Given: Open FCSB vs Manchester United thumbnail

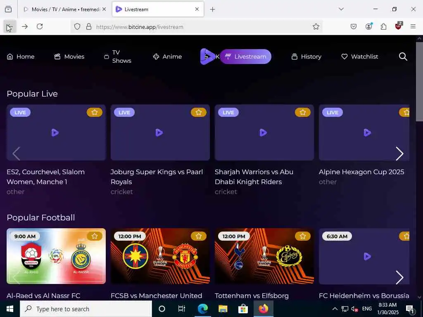Looking at the screenshot, I should click(x=160, y=256).
